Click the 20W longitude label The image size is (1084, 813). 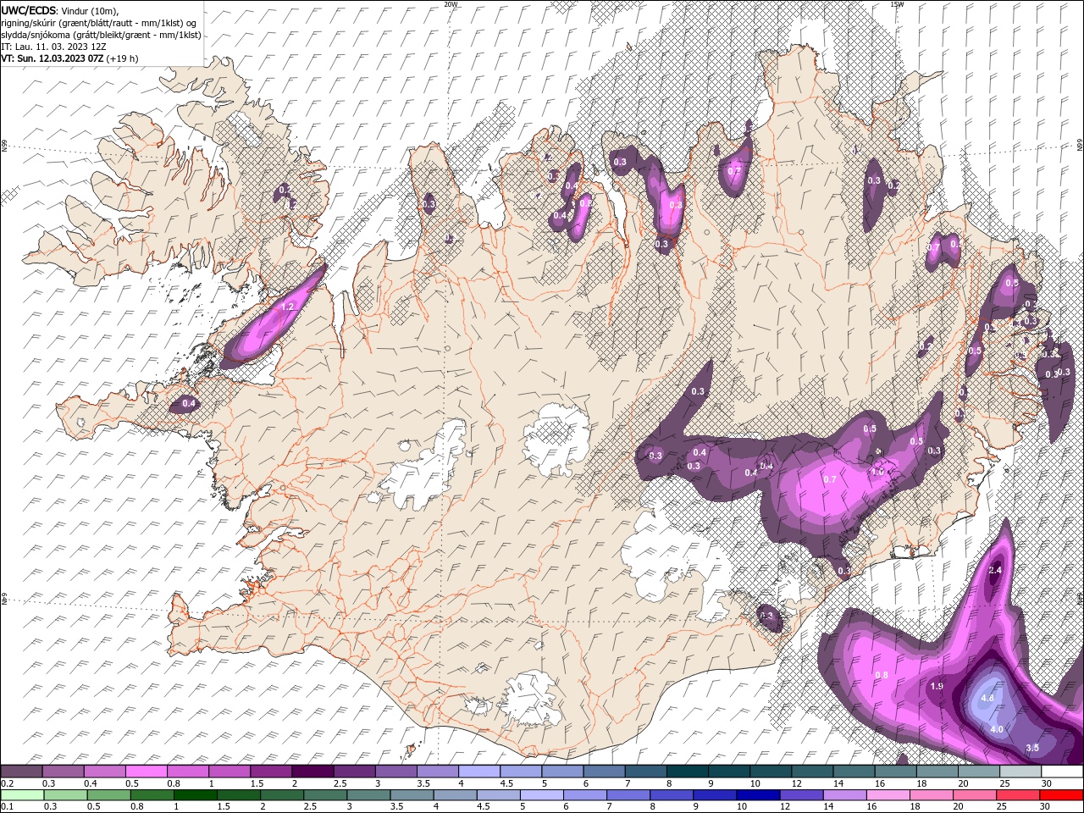click(451, 4)
